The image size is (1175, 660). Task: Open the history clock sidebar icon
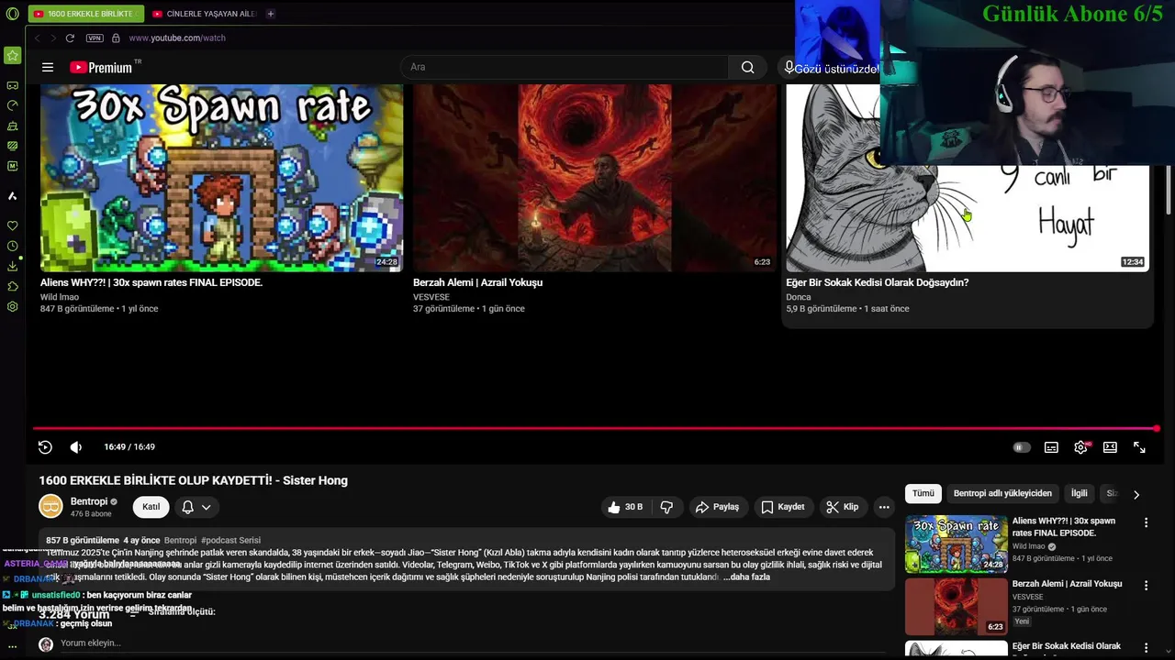tap(12, 246)
